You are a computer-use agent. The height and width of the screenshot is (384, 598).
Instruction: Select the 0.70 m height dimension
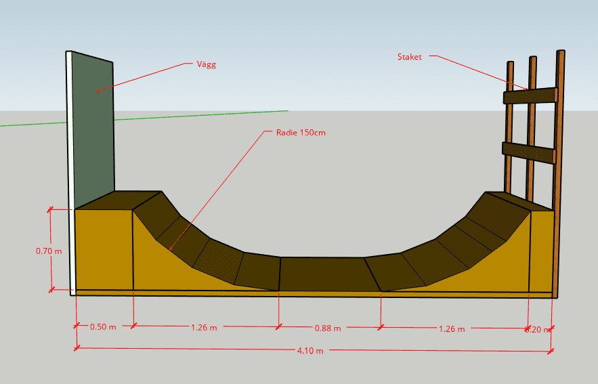[49, 251]
